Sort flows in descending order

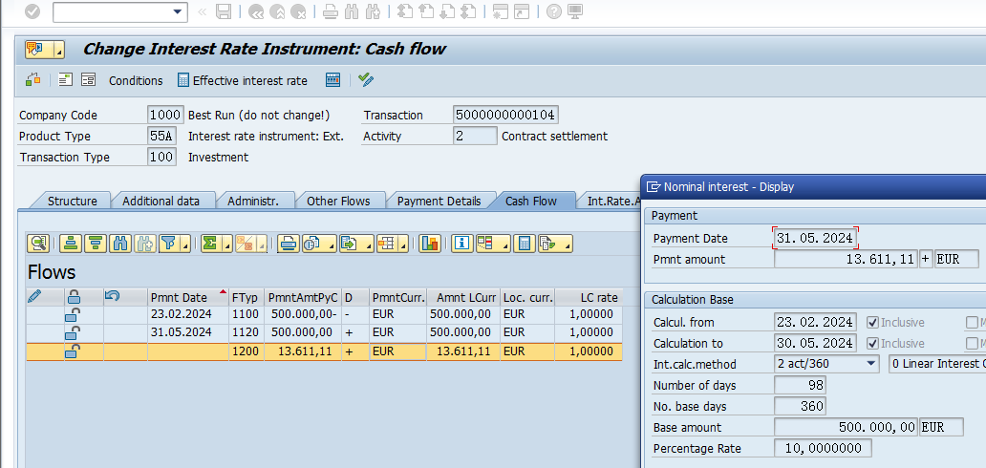click(96, 244)
